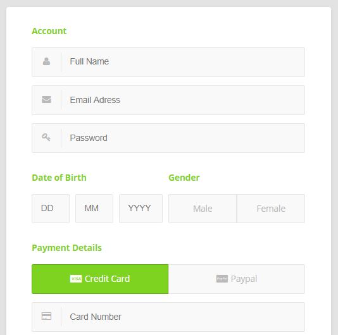The image size is (338, 335).
Task: Click the MM month of birth field
Action: click(94, 209)
